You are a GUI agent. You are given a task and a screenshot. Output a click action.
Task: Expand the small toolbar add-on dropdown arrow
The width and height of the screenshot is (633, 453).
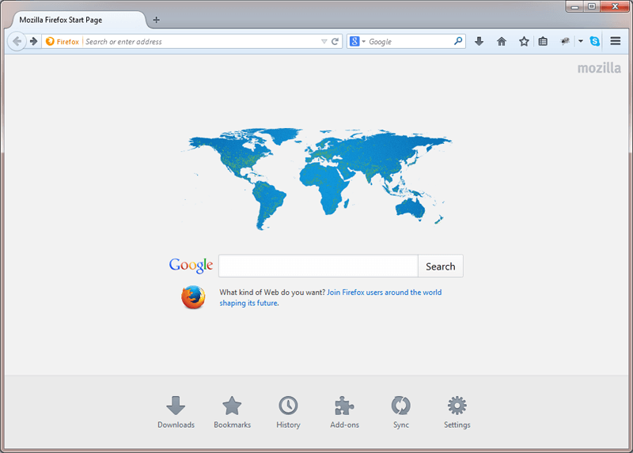coord(581,41)
